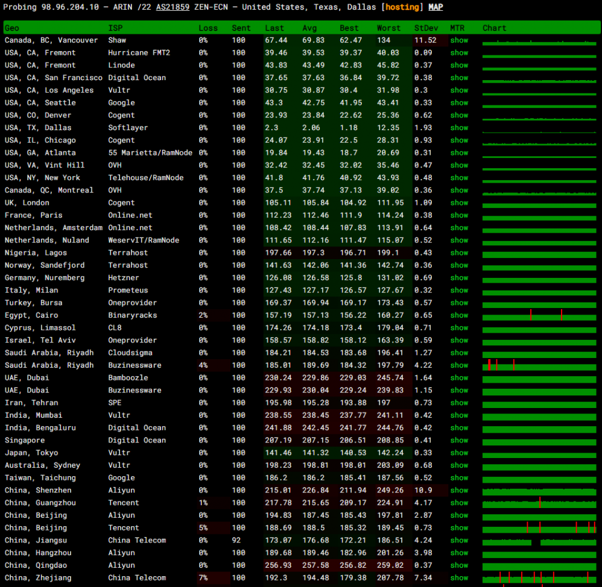This screenshot has width=602, height=587.
Task: Click the StDev column header
Action: pos(426,28)
